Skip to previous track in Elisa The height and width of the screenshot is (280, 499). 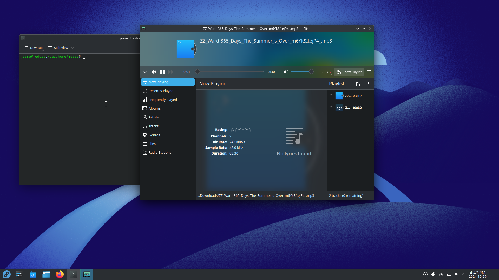coord(154,72)
